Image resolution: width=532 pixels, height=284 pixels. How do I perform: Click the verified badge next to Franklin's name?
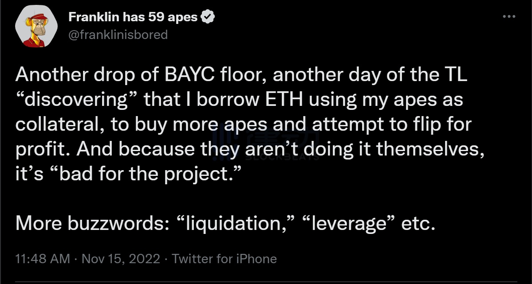pos(207,16)
